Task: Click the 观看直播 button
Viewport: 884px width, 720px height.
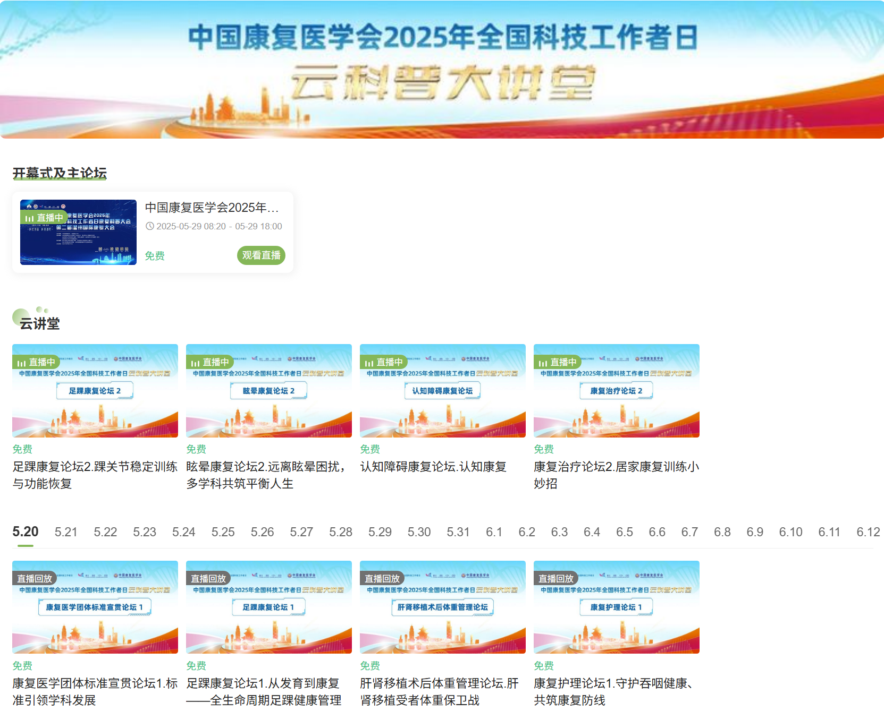Action: (x=261, y=255)
